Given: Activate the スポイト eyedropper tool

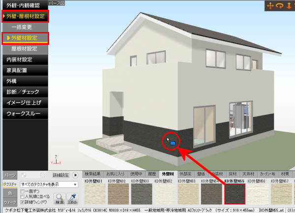Looking at the screenshot, I should pyautogui.click(x=72, y=199).
